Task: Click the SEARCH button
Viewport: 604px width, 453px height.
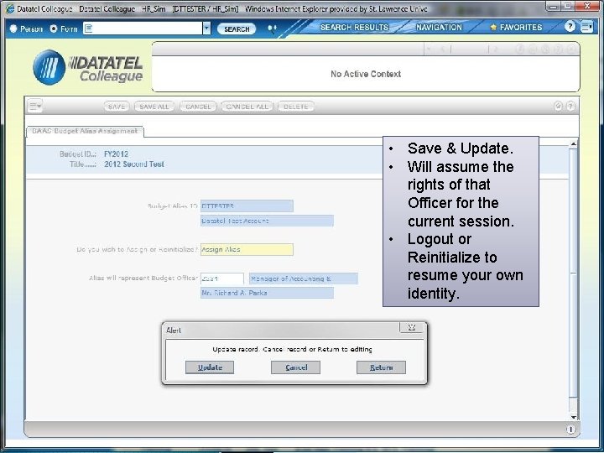Action: (x=237, y=29)
